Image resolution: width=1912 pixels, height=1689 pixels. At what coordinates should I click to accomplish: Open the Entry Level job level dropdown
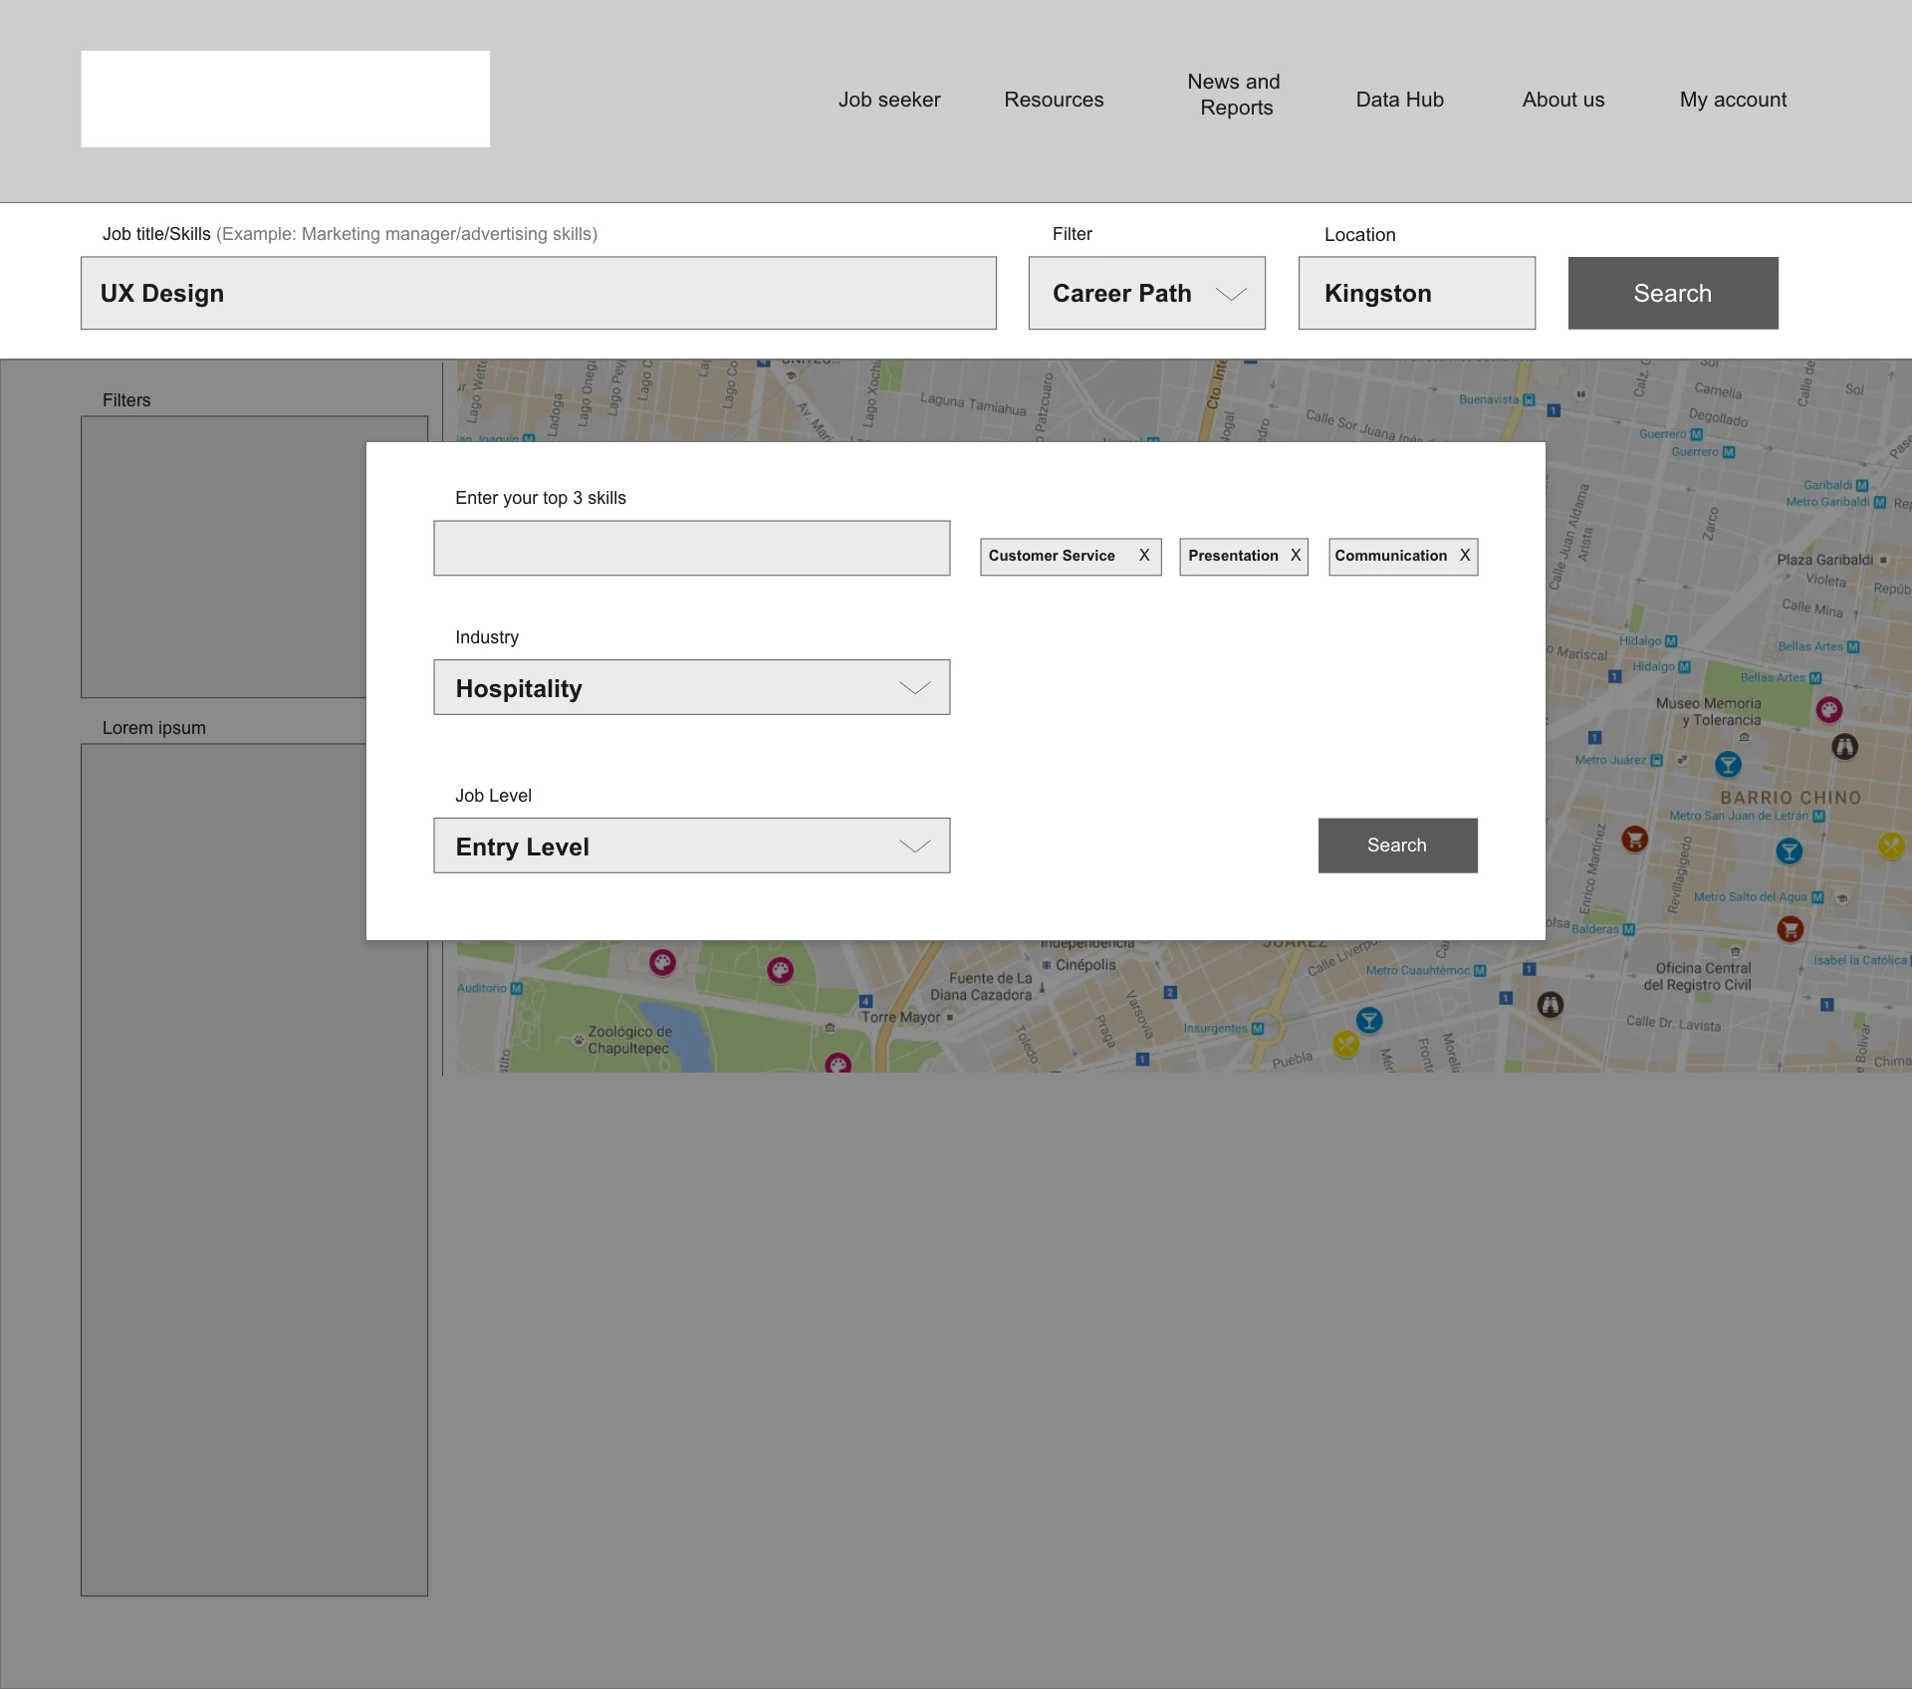click(691, 846)
